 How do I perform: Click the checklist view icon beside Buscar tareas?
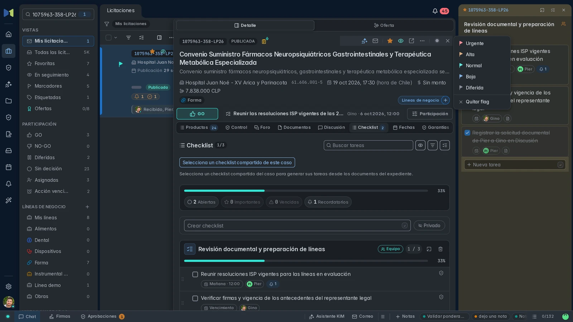click(x=445, y=145)
